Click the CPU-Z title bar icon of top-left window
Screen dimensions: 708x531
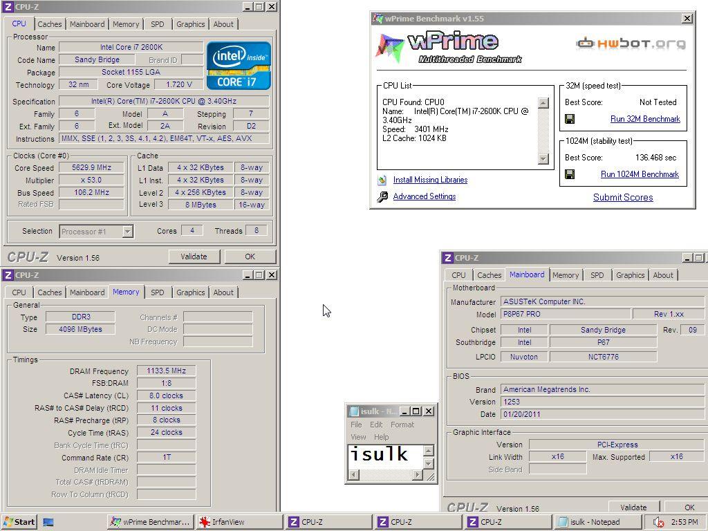tap(8, 7)
